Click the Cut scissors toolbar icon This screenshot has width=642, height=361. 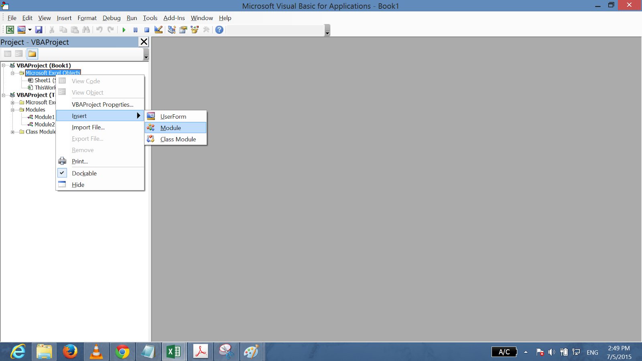(52, 30)
